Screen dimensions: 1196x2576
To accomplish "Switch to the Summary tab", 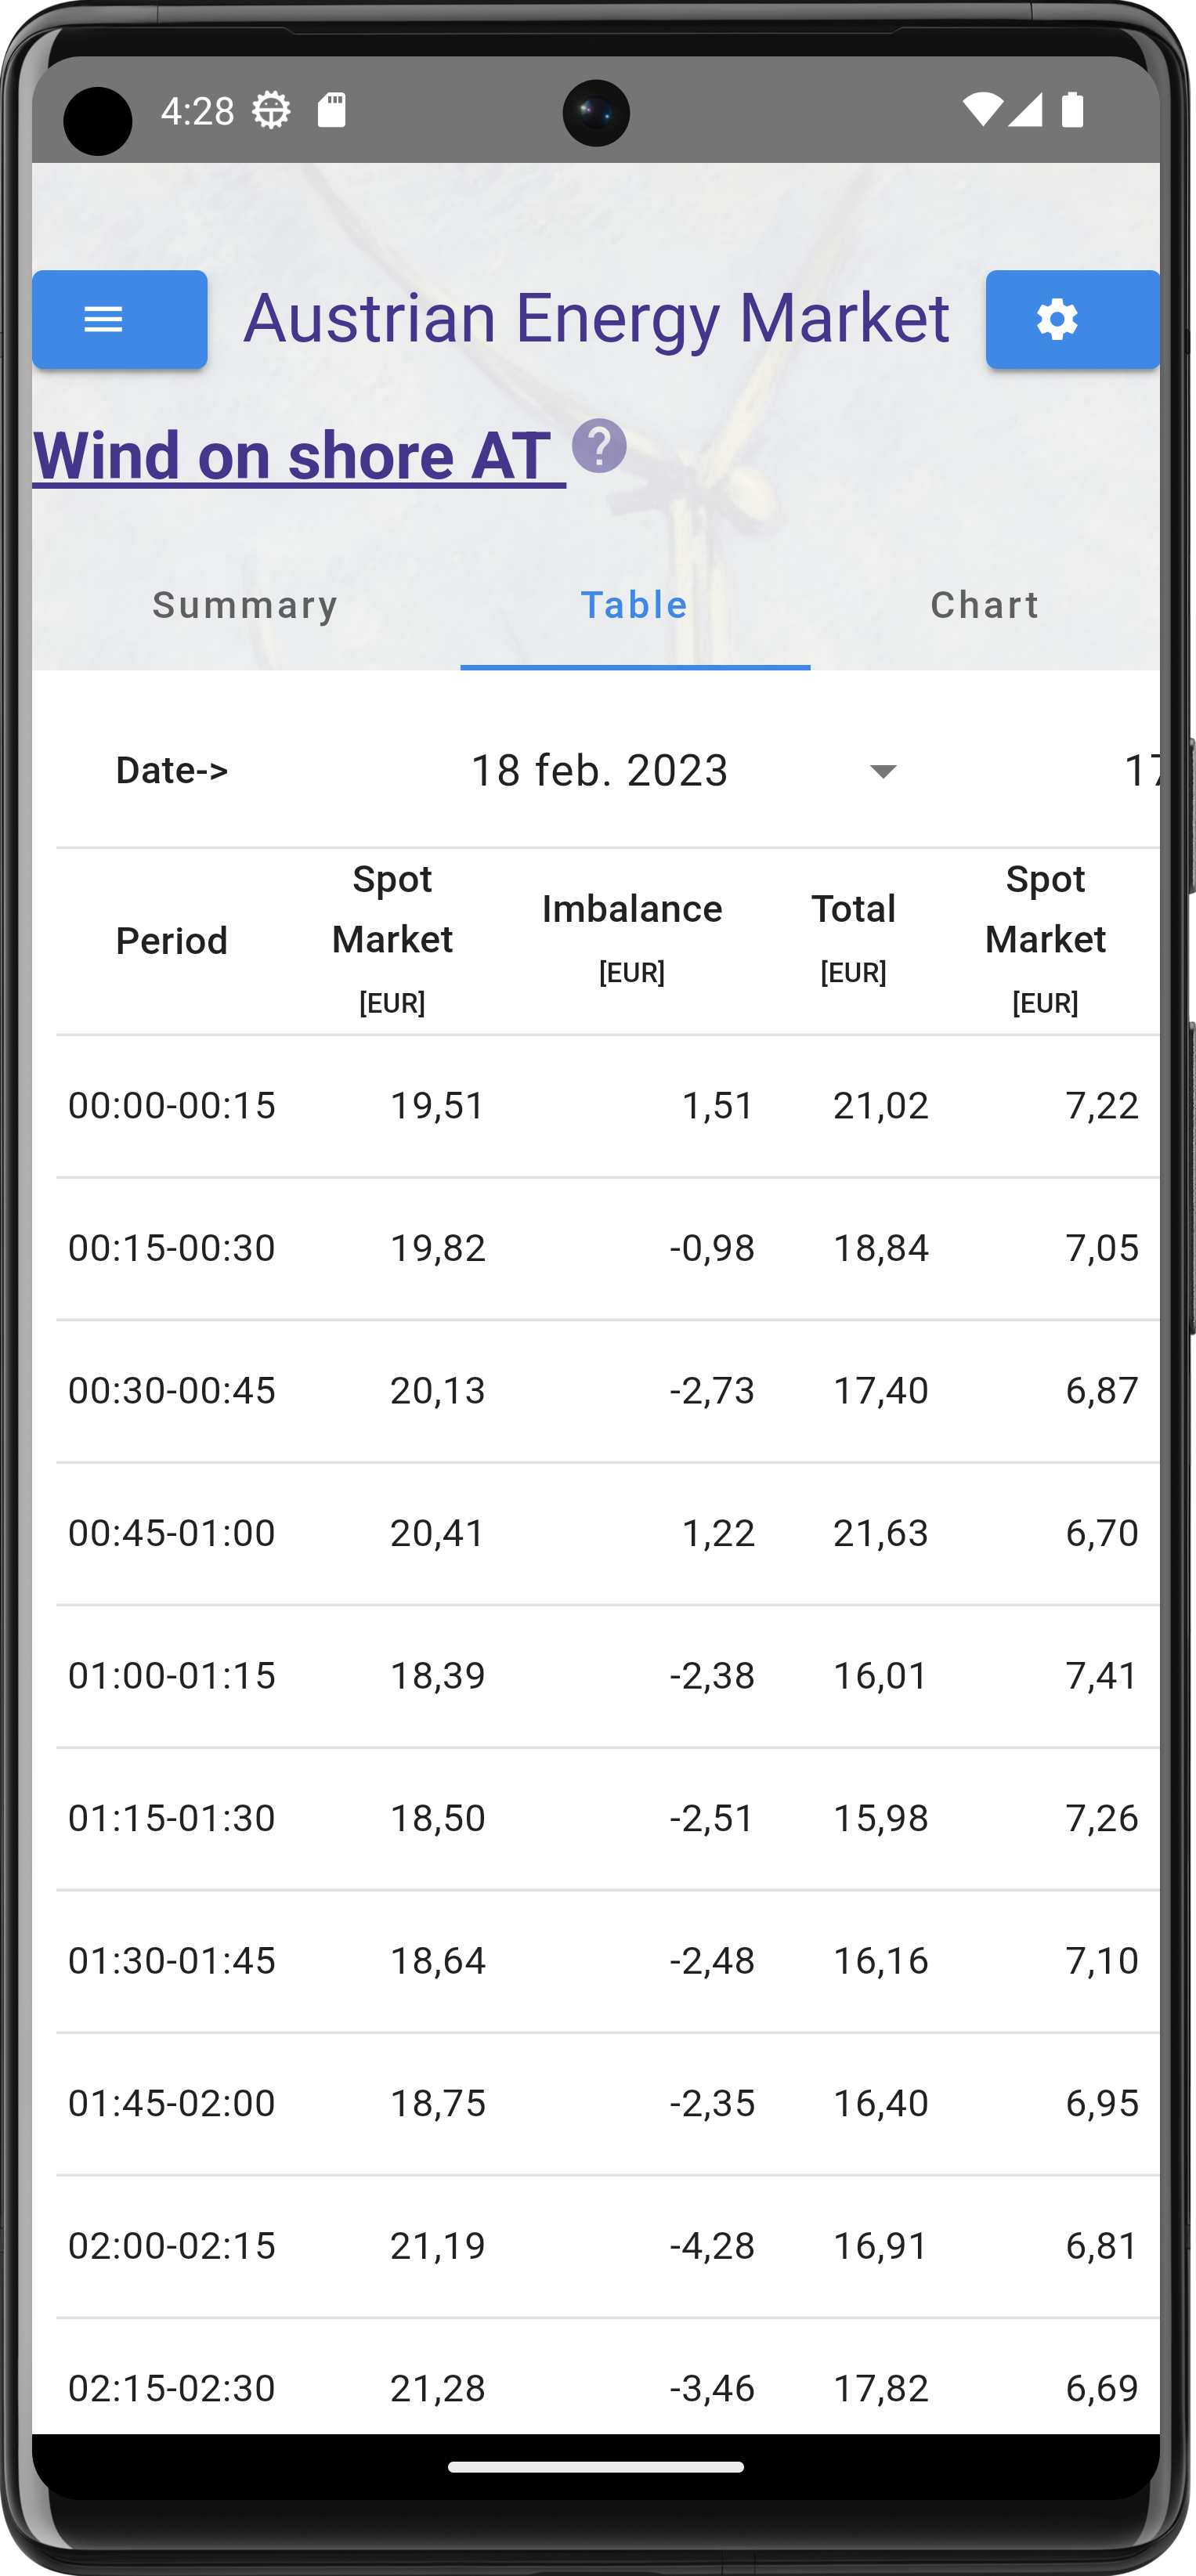I will pyautogui.click(x=245, y=605).
